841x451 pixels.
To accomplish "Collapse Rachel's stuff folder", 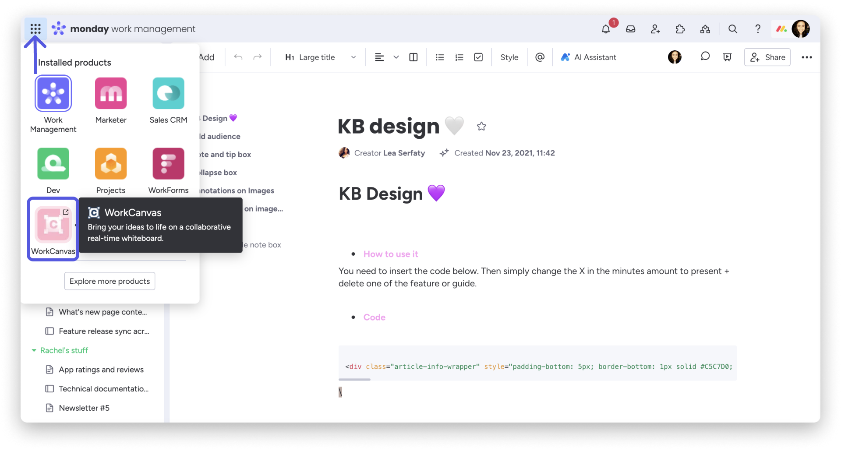I will tap(34, 350).
